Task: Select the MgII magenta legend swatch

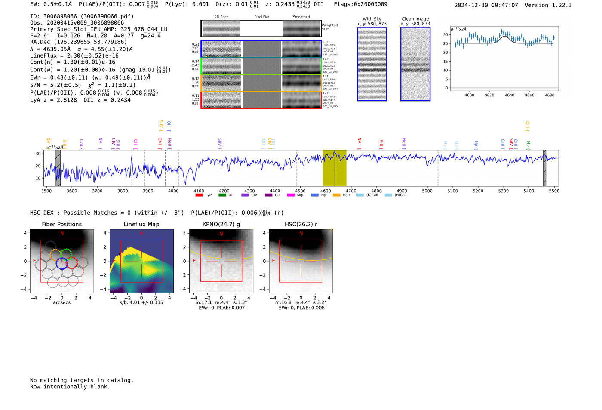Action: (291, 195)
